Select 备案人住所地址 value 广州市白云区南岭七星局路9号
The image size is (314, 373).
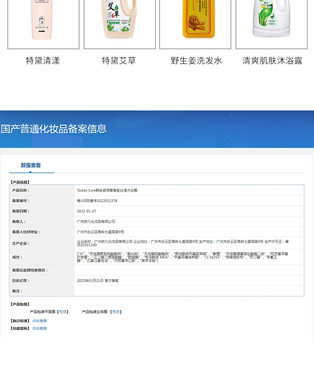click(101, 232)
